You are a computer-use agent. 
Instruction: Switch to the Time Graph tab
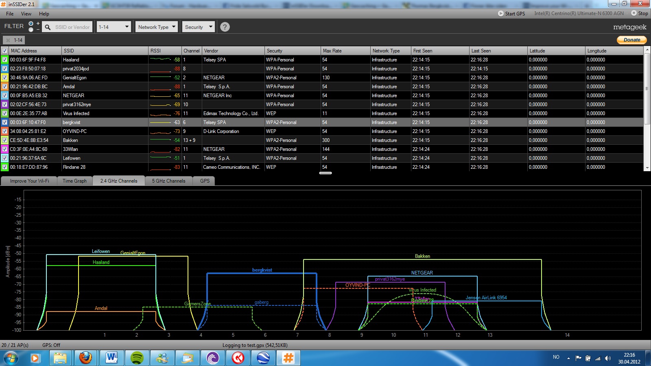(75, 181)
